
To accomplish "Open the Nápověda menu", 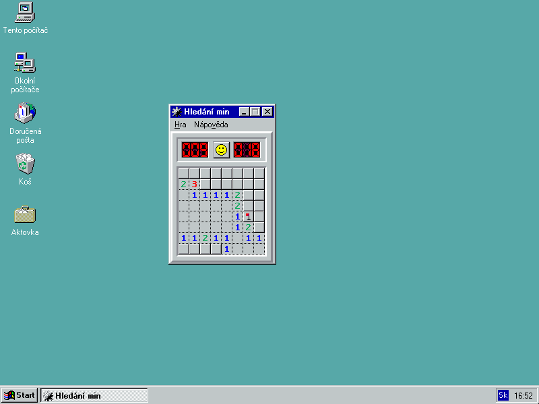I will click(211, 125).
